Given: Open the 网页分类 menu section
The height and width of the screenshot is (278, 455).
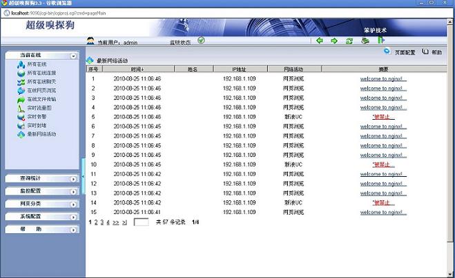Looking at the screenshot, I should pyautogui.click(x=41, y=204).
